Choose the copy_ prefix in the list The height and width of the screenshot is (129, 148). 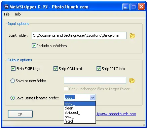[80, 104]
